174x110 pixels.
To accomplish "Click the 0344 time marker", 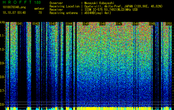I will 69,24.
